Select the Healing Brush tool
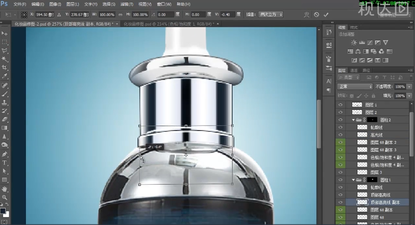Image resolution: width=415 pixels, height=225 pixels. point(4,85)
